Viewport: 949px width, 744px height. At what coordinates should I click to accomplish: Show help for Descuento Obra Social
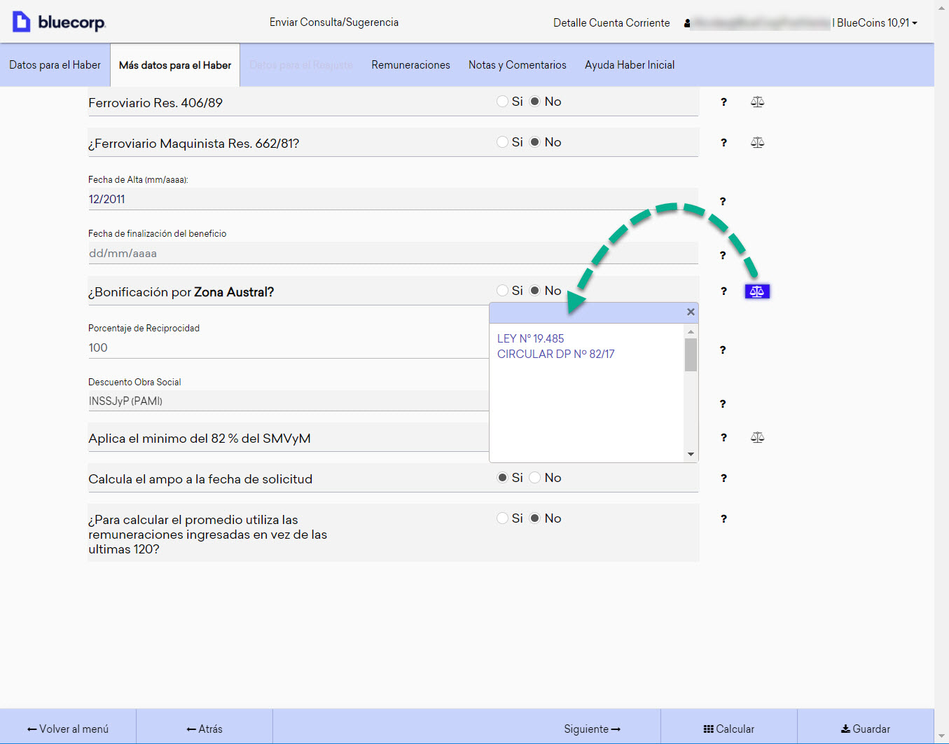tap(723, 404)
